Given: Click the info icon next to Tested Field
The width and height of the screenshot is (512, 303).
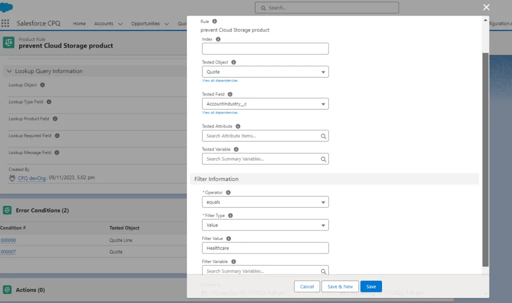Looking at the screenshot, I should [230, 94].
